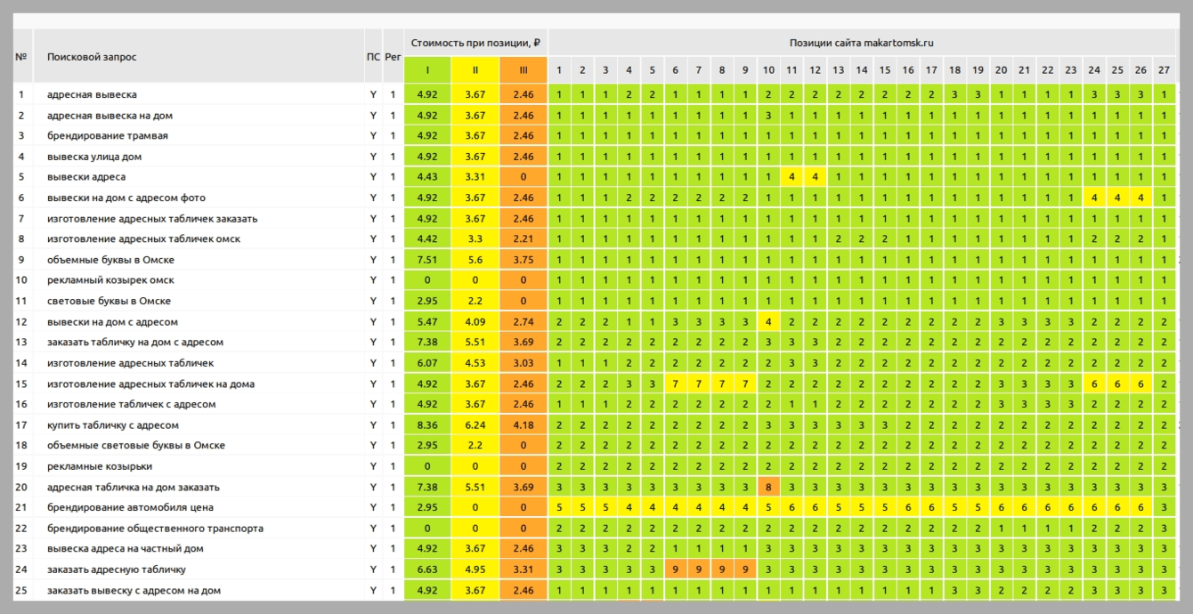Viewport: 1193px width, 614px height.
Task: Click cost '3.75' in row 9
Action: tap(523, 260)
